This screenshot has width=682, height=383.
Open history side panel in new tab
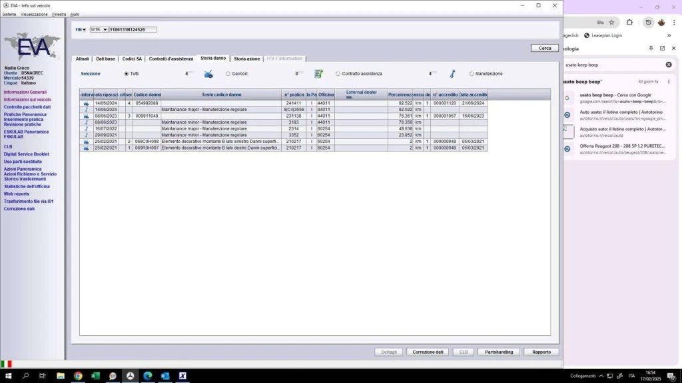(662, 48)
